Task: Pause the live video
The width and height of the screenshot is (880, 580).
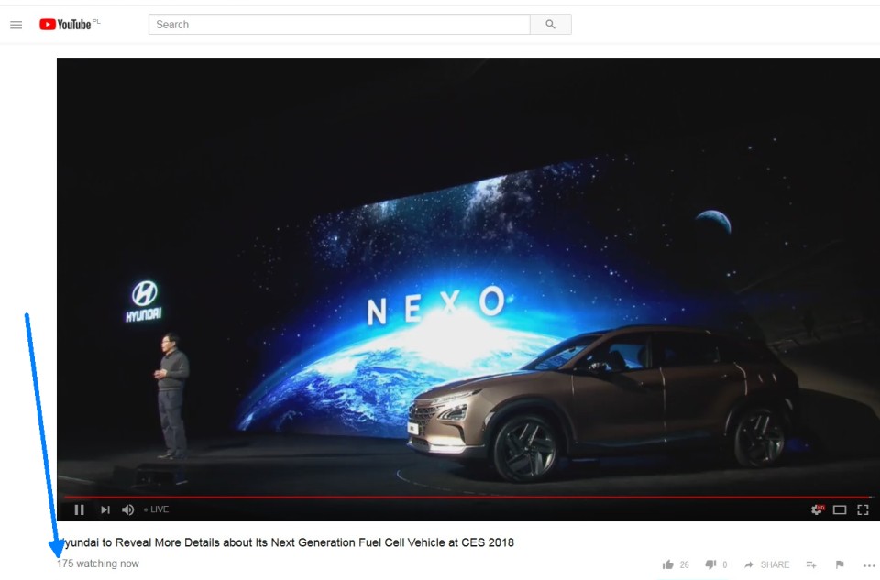Action: (79, 509)
